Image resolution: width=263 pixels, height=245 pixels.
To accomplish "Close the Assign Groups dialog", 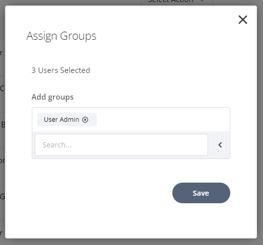I will 243,20.
